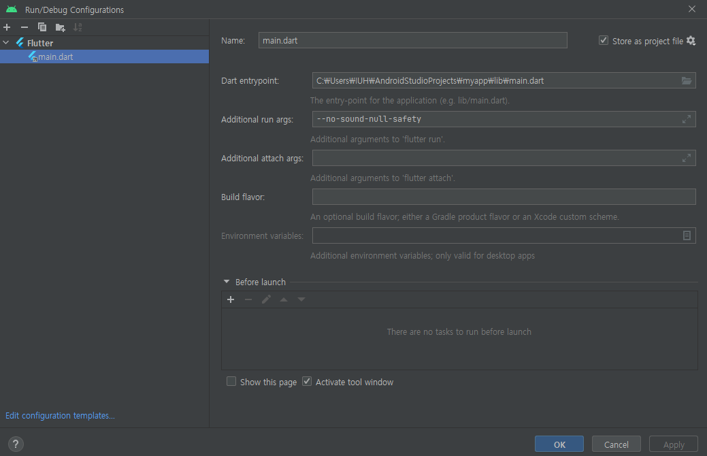
Task: Click the 'Run/Debug Configurations' title text
Action: coord(74,10)
